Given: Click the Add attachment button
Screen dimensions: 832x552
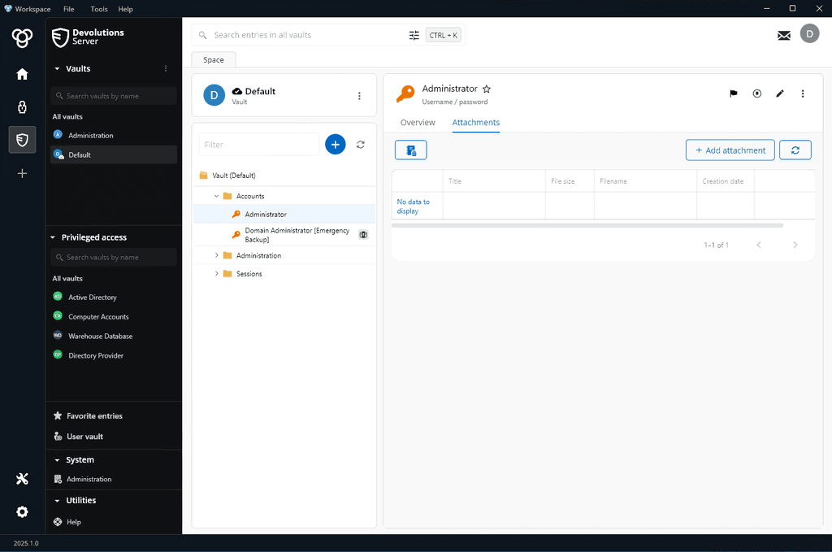Looking at the screenshot, I should [730, 150].
